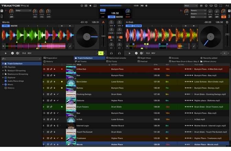Viewport: 231px width, 151px height.
Task: Skip to start of Deck B track
Action: coord(127,46)
